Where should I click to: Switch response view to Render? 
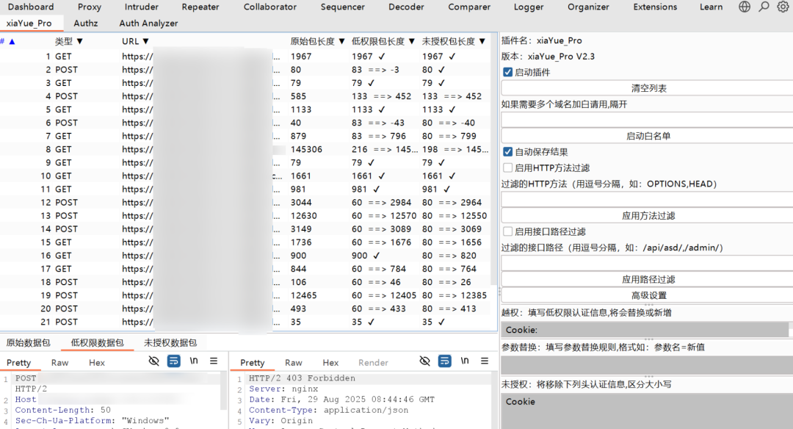tap(373, 363)
